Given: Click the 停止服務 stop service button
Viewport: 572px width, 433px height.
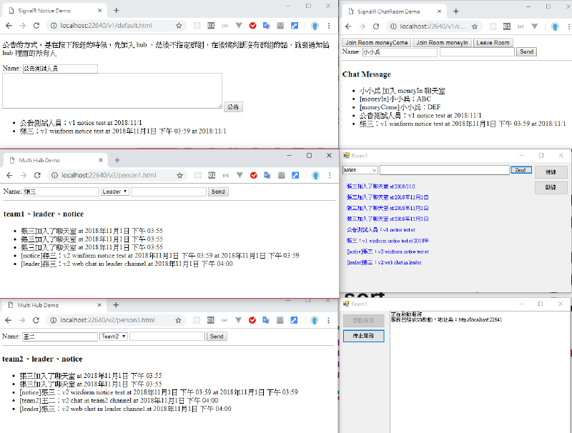Looking at the screenshot, I should 363,336.
